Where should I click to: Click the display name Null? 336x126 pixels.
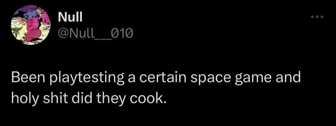click(x=70, y=17)
